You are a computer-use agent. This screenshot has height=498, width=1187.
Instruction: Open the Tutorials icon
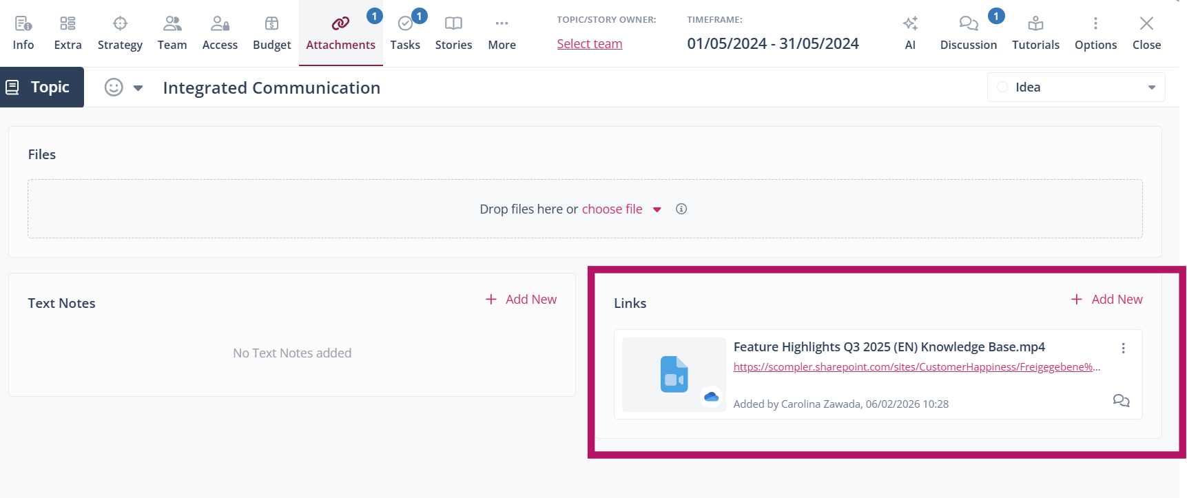1035,24
